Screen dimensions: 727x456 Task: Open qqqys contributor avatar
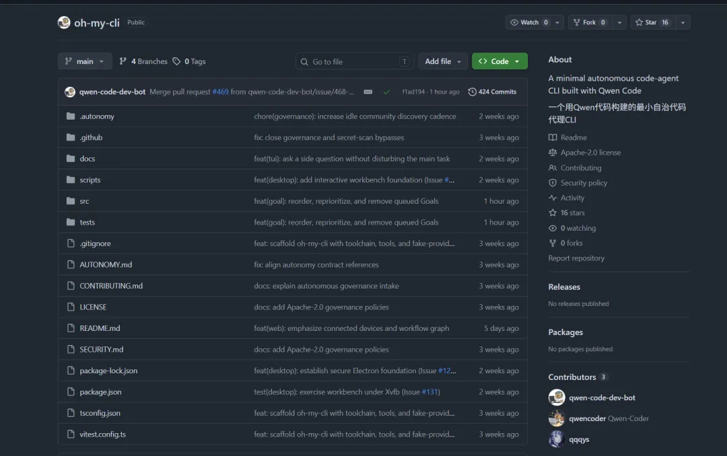(x=557, y=439)
